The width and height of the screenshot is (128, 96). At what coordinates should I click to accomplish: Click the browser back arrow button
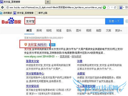pos(3,7)
